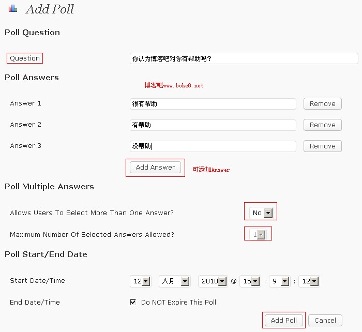Remove Answer 1
362x332 pixels.
(323, 103)
